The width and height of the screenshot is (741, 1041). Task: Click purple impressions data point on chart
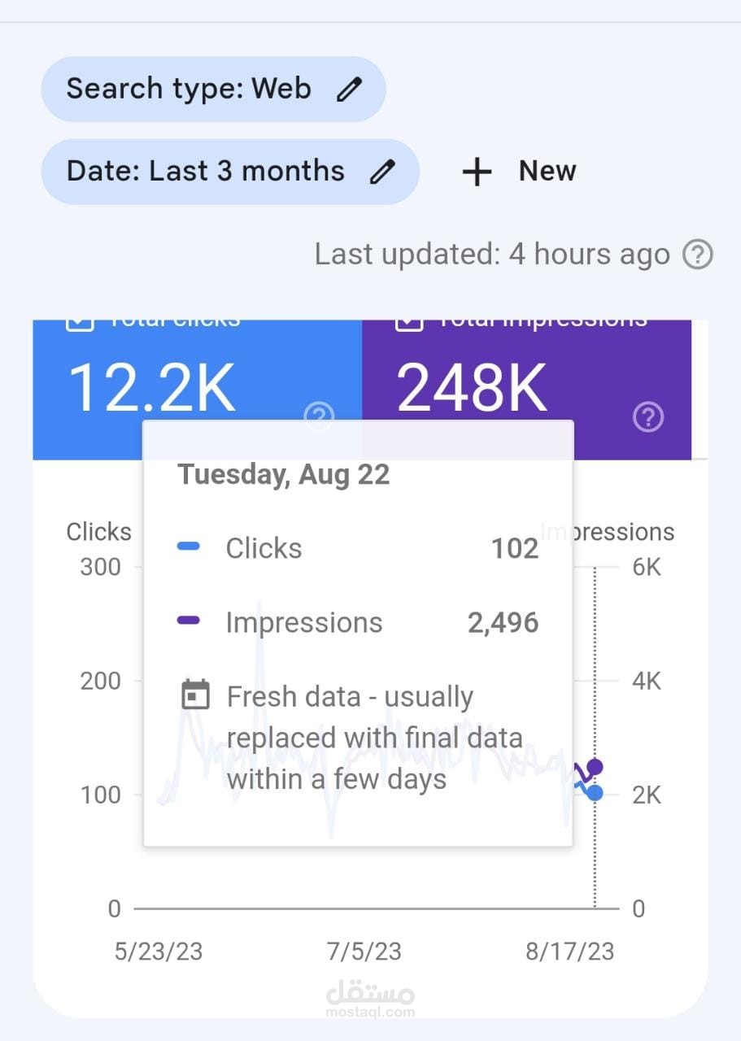(595, 766)
